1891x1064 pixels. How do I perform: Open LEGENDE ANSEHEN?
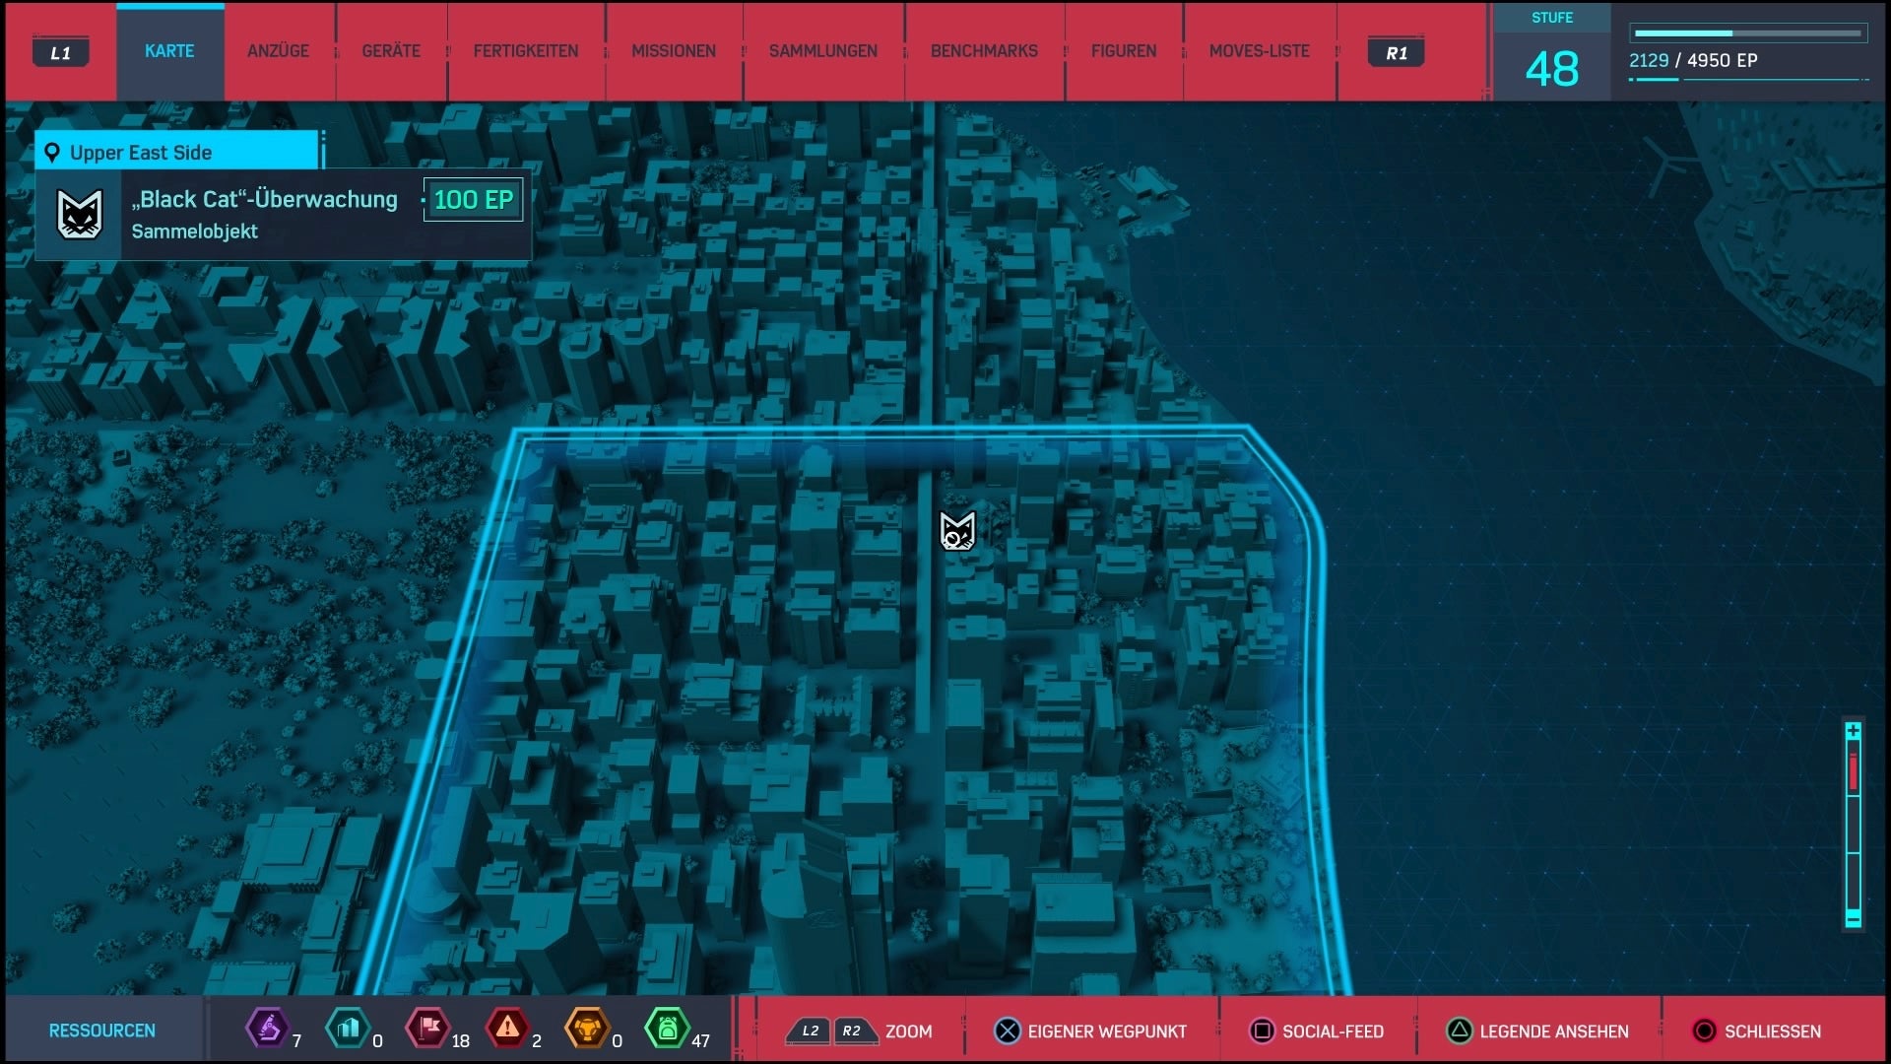coord(1554,1031)
